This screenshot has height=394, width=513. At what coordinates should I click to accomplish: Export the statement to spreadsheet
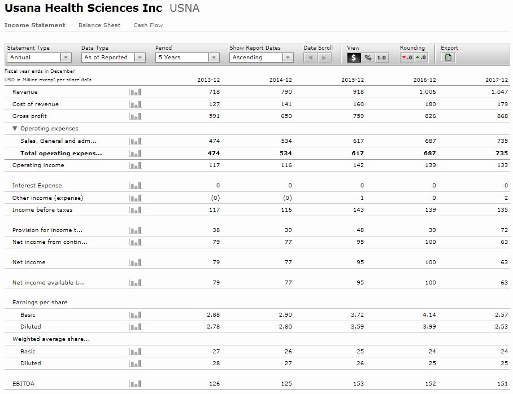click(448, 58)
